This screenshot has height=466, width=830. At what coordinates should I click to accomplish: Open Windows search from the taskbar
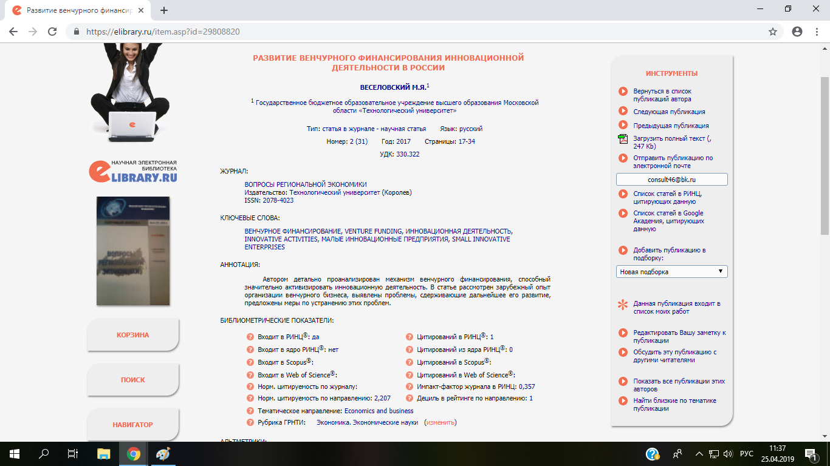(44, 454)
